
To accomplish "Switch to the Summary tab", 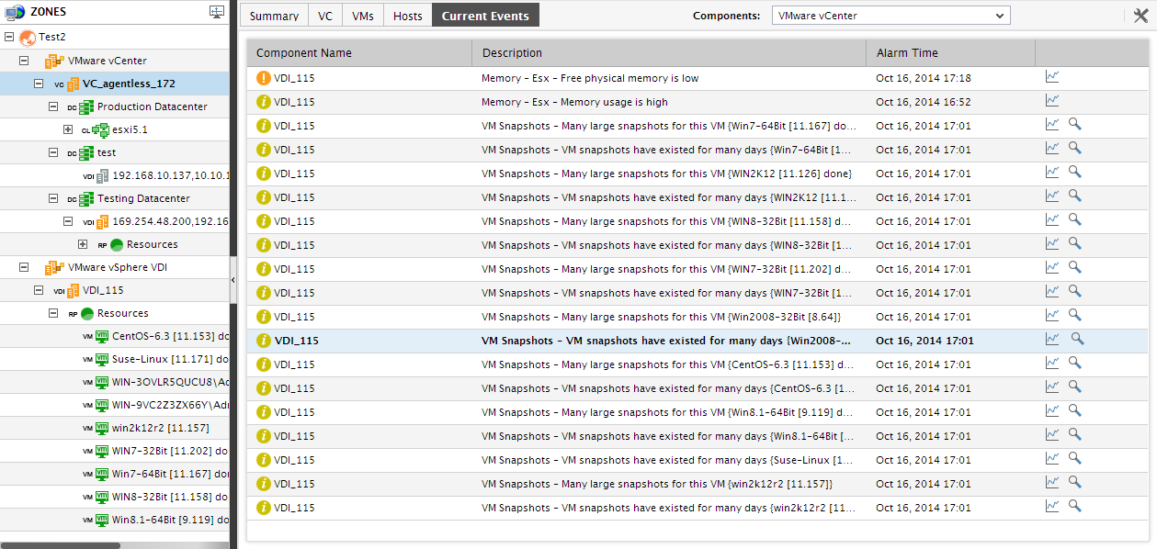I will point(274,16).
